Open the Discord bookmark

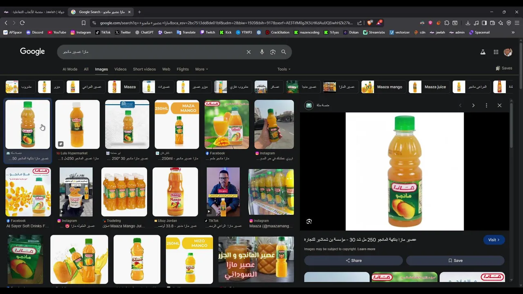pyautogui.click(x=35, y=32)
